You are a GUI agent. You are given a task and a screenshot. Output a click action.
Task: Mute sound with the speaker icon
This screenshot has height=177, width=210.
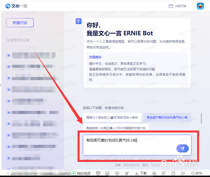point(183,173)
